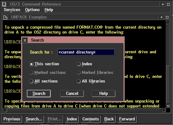Click the horizontal scrollbar track
The height and width of the screenshot is (125, 173).
(84, 110)
